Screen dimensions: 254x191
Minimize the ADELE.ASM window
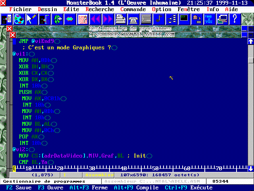coord(244,35)
